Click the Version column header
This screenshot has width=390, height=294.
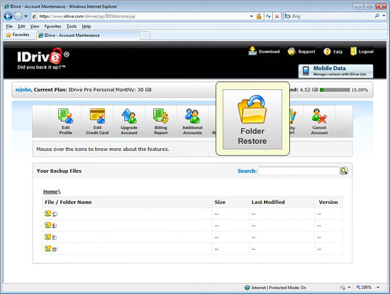click(x=328, y=202)
